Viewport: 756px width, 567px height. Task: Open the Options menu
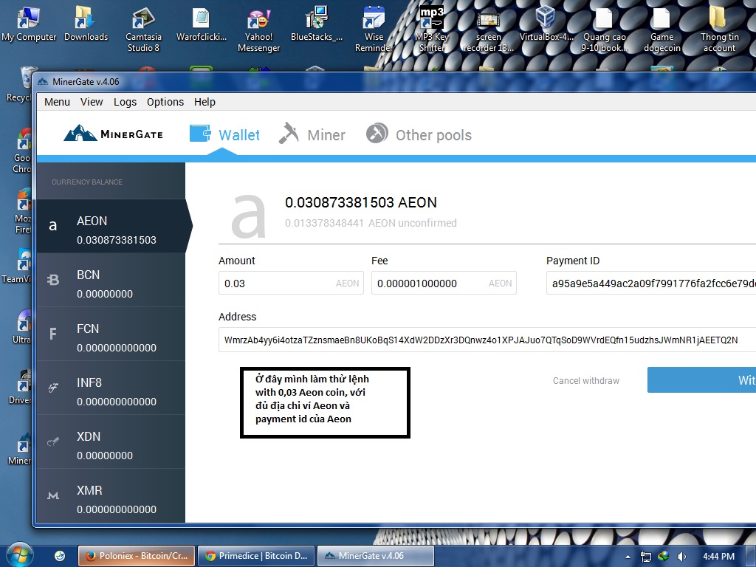pyautogui.click(x=165, y=102)
